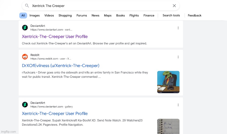Click the first DeviantArt favicon logo
This screenshot has height=134, width=227.
25,28
